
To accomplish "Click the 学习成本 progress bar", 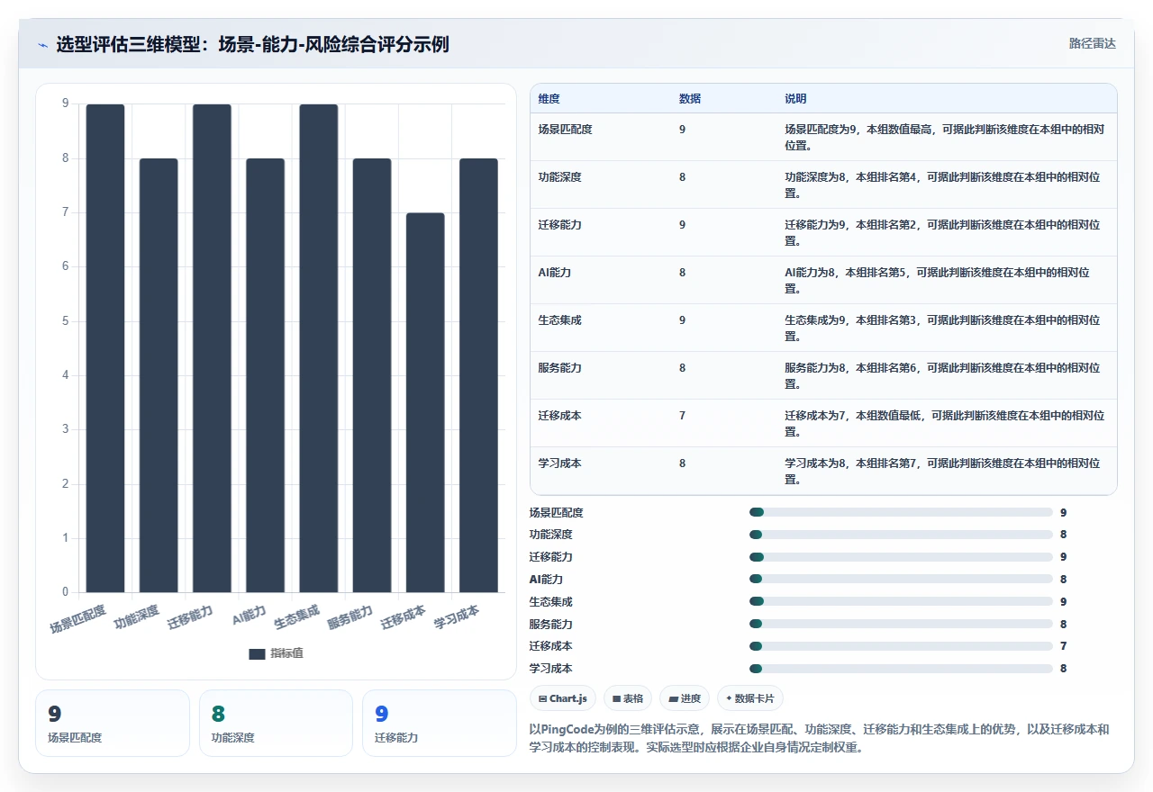I will point(901,668).
